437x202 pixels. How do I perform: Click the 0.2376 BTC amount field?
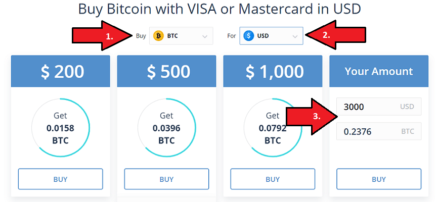(379, 131)
